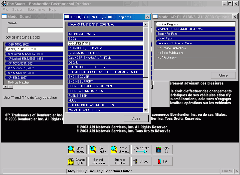Open the File menu

click(6, 10)
